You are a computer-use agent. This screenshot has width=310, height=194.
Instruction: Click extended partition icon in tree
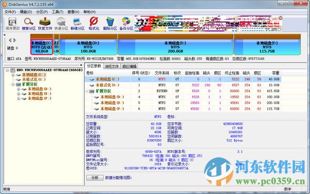[x=19, y=84]
